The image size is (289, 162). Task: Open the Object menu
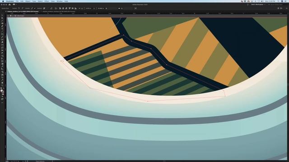coord(28,1)
